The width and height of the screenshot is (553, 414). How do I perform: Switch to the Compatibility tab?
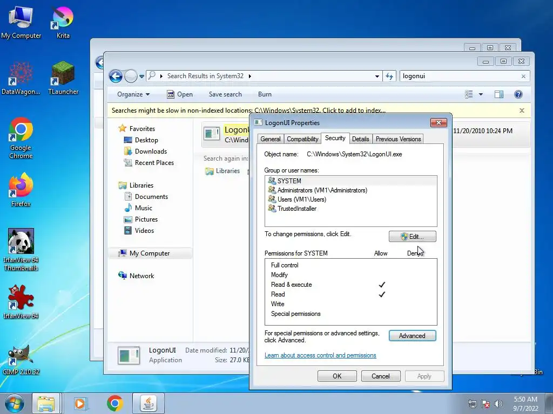pyautogui.click(x=302, y=139)
